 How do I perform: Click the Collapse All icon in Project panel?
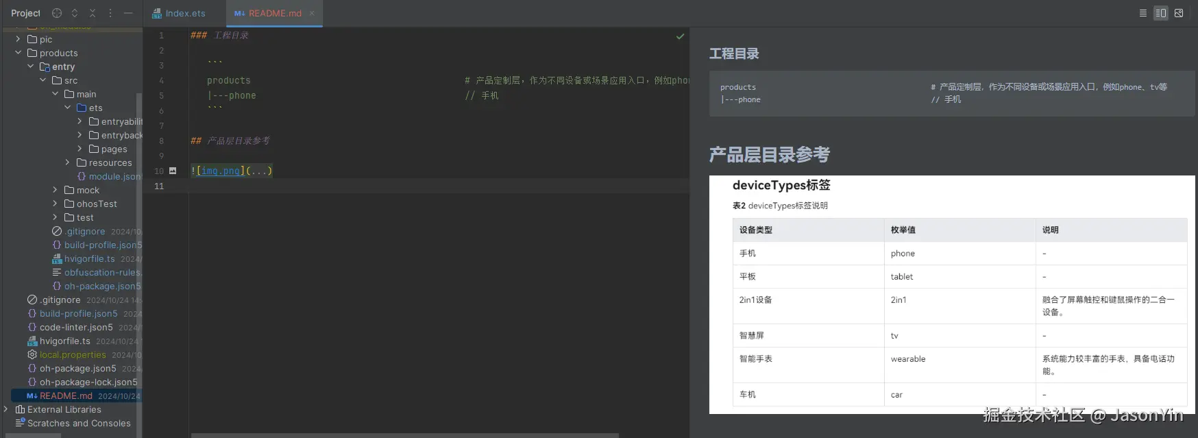tap(93, 13)
